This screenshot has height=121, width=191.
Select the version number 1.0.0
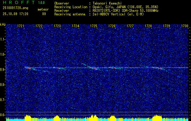point(43,3)
